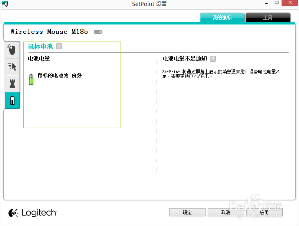Viewport: 299px width, 226px height.
Task: Click the 电池电量 label
Action: coord(39,58)
